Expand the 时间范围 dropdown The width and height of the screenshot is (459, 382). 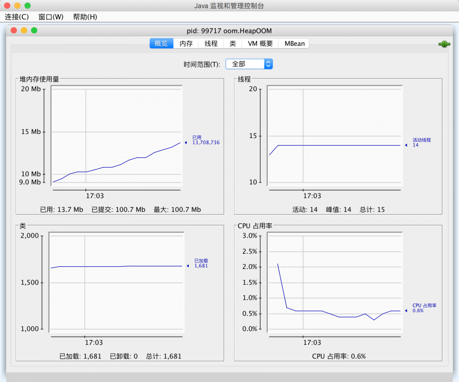[x=269, y=64]
